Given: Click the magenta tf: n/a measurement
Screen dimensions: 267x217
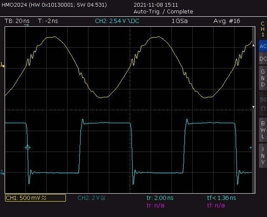Looking at the screenshot, I should pos(216,205).
